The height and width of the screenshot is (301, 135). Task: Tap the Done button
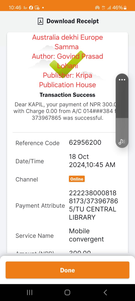click(x=67, y=270)
